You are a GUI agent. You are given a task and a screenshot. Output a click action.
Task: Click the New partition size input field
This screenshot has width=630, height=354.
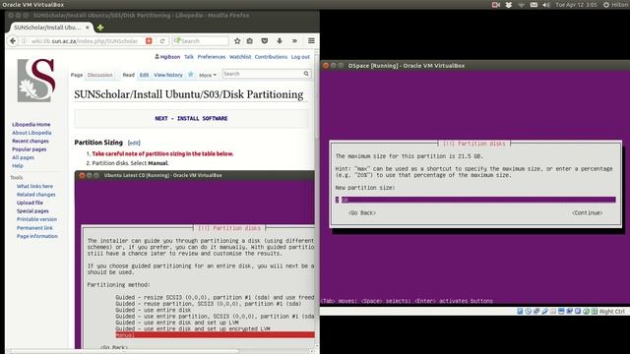[475, 200]
